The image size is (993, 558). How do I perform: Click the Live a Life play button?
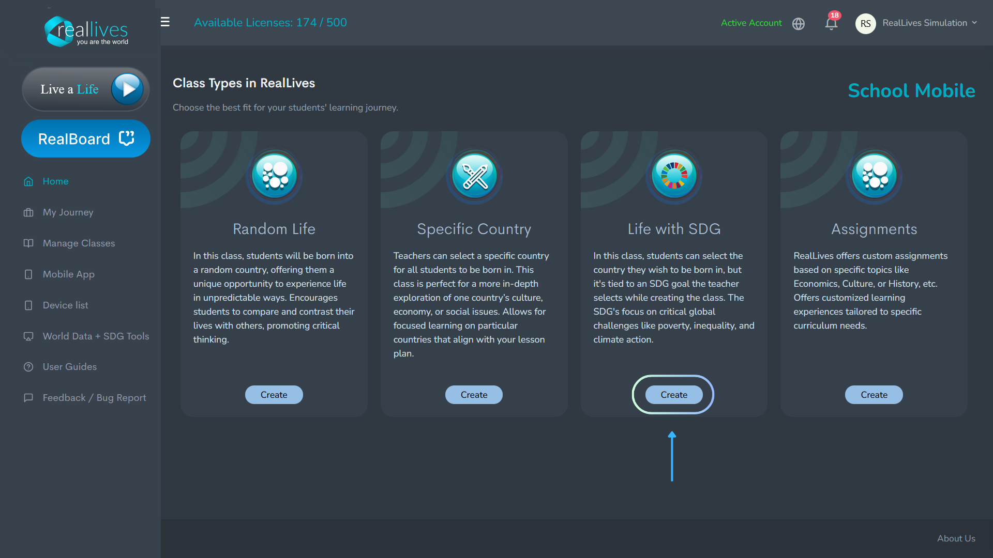click(x=127, y=89)
